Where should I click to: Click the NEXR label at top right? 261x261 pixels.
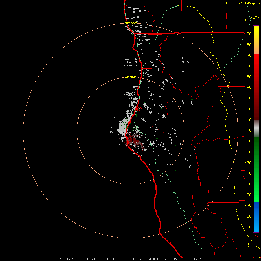tap(255, 17)
